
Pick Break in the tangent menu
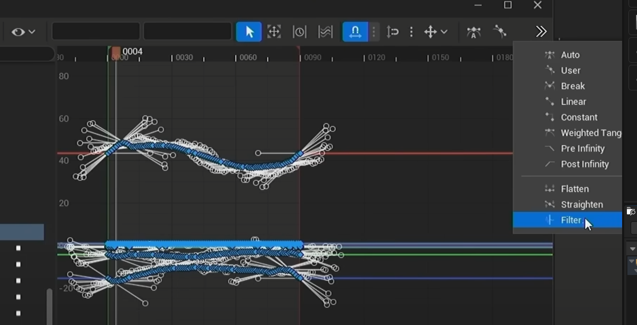coord(567,86)
